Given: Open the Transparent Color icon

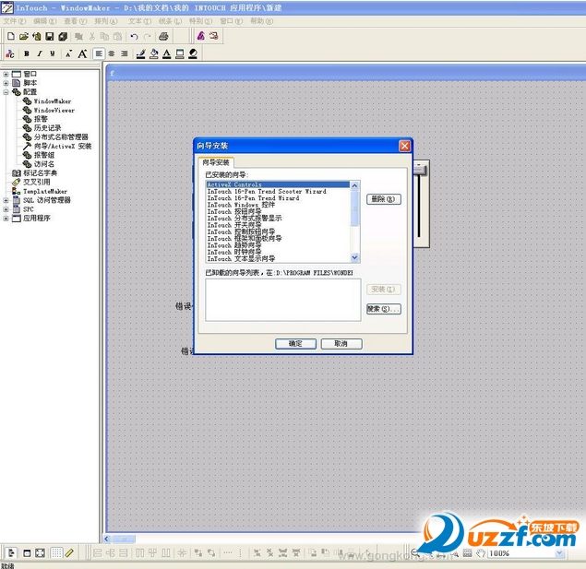Looking at the screenshot, I should [x=193, y=53].
